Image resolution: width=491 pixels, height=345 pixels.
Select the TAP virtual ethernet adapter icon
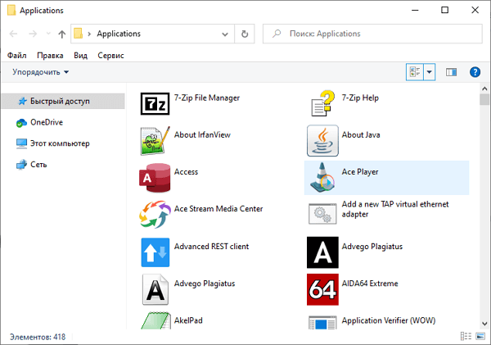pyautogui.click(x=322, y=214)
